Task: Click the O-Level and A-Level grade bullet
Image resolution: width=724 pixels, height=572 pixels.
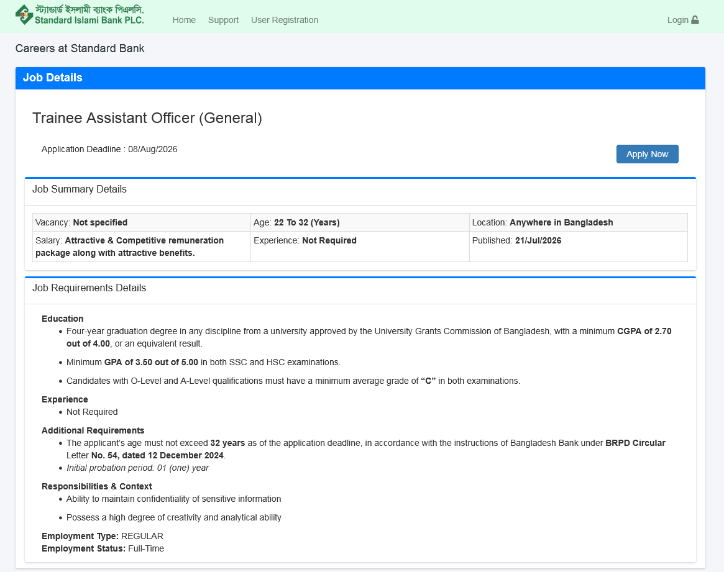Action: coord(293,381)
